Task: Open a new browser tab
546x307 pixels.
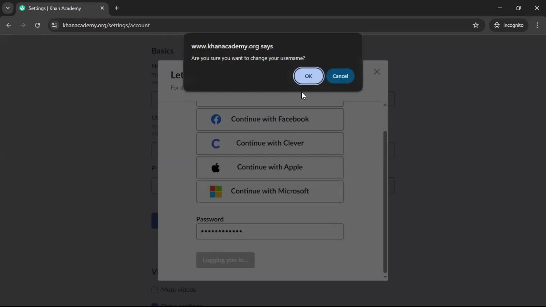Action: pos(117,8)
